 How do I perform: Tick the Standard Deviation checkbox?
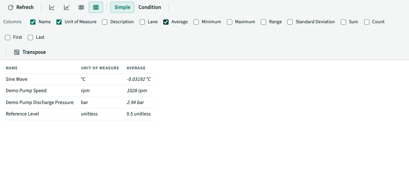290,22
